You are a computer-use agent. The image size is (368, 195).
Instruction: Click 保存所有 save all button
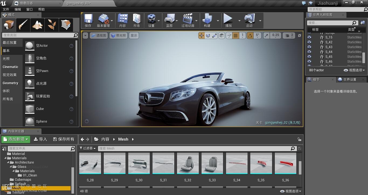[64, 139]
